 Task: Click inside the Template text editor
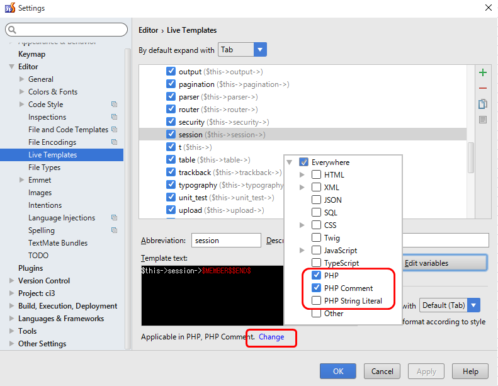tap(212, 295)
